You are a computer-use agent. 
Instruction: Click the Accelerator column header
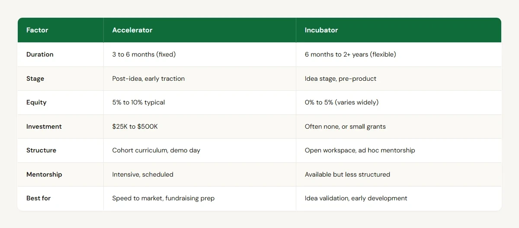[x=200, y=30]
